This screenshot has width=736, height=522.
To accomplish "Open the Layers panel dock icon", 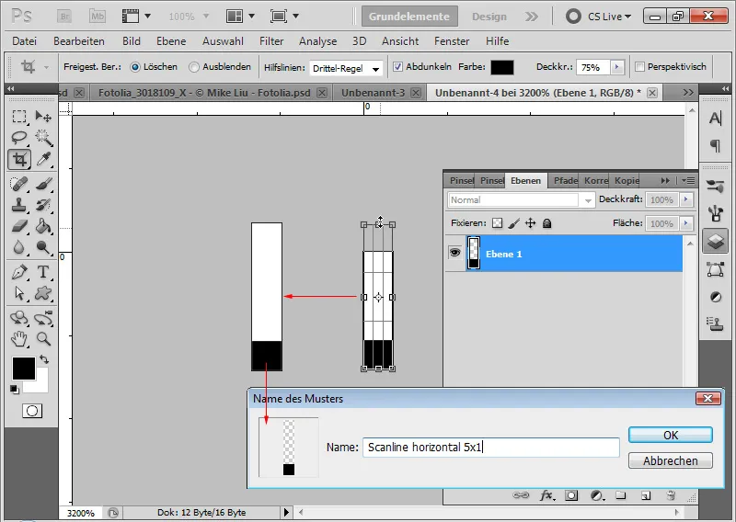I will click(x=716, y=241).
